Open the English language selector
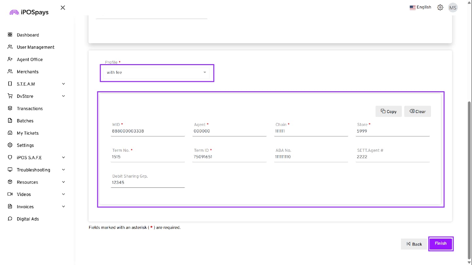 [x=420, y=7]
